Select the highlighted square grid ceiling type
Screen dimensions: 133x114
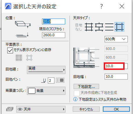pyautogui.click(x=119, y=27)
